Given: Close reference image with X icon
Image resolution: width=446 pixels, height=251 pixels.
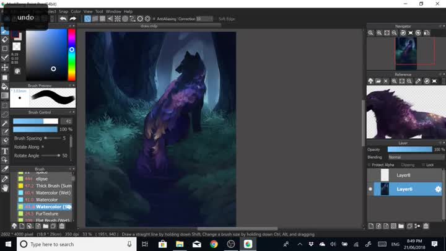Looking at the screenshot, I should 386,81.
